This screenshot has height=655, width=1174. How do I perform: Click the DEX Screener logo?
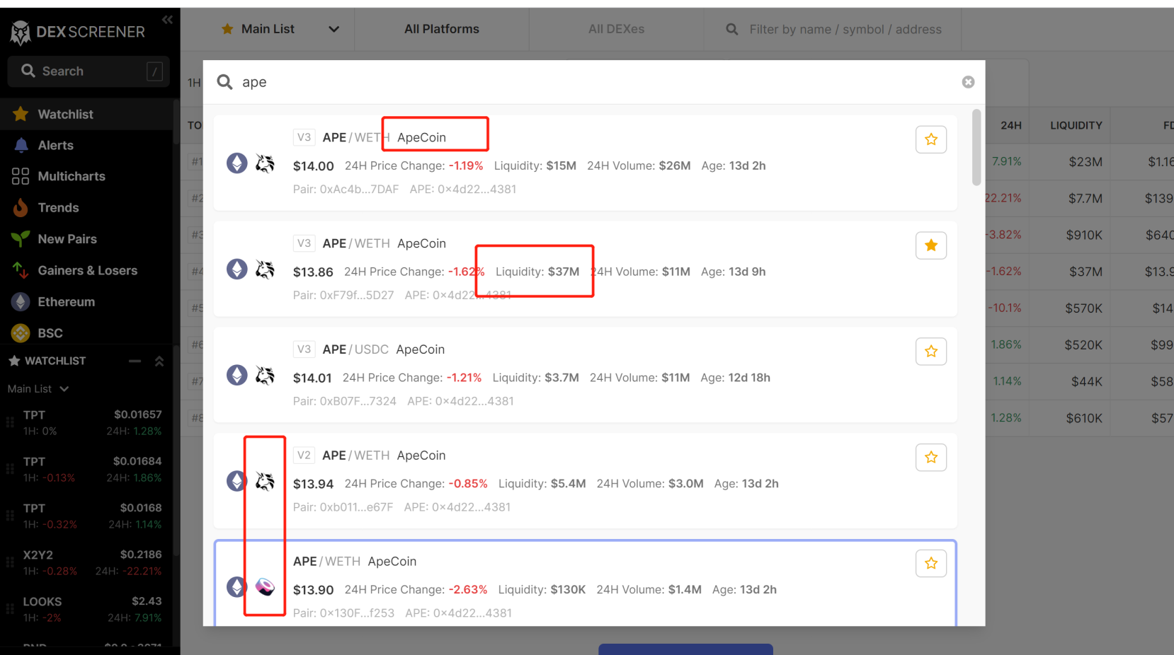78,32
